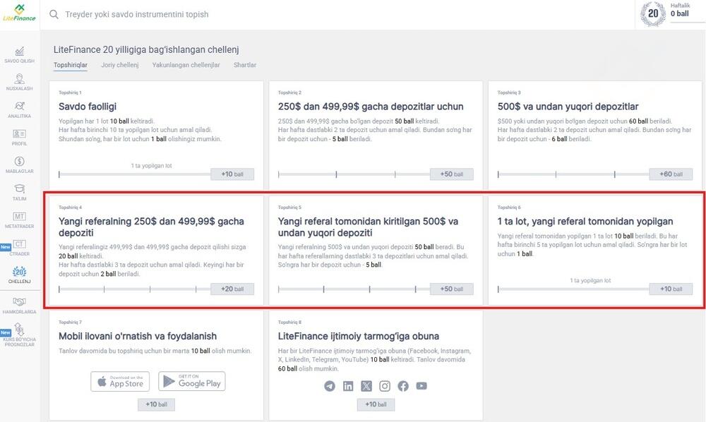Open the MABLAG'LAR funds section

tap(20, 164)
